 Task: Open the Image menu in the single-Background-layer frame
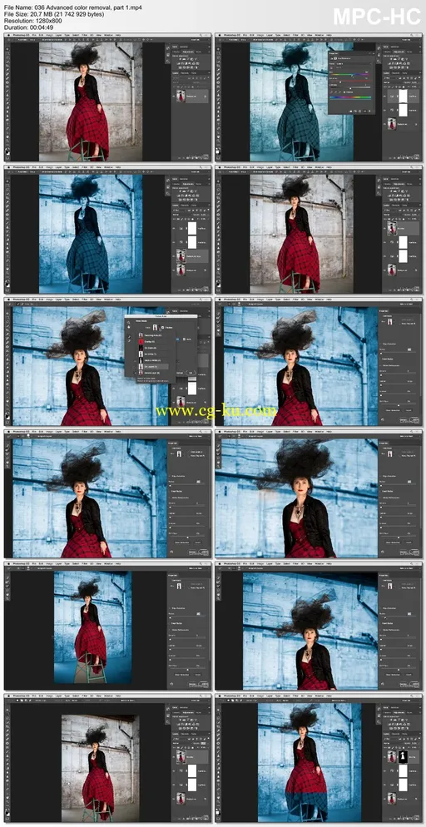pyautogui.click(x=50, y=35)
